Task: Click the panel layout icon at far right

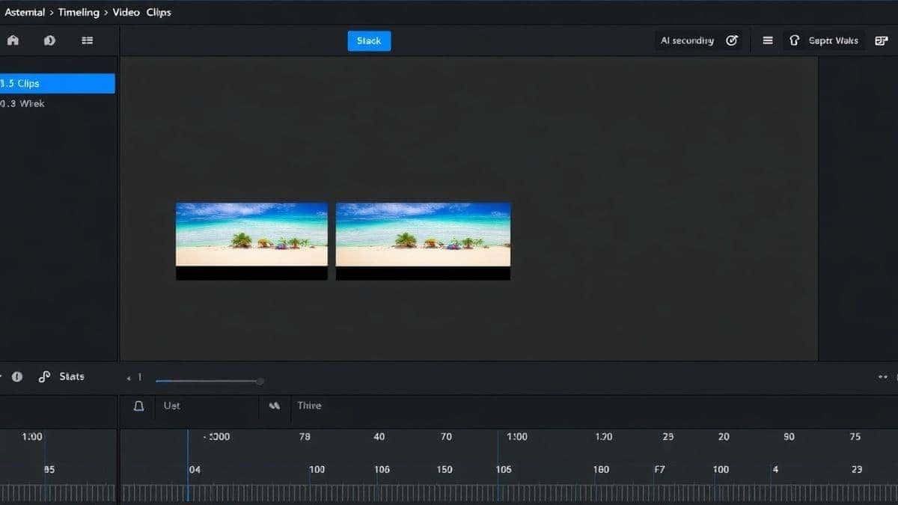Action: click(x=881, y=41)
